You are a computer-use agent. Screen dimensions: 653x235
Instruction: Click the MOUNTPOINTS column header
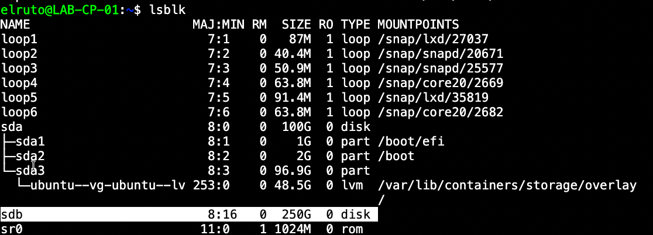[x=418, y=25]
